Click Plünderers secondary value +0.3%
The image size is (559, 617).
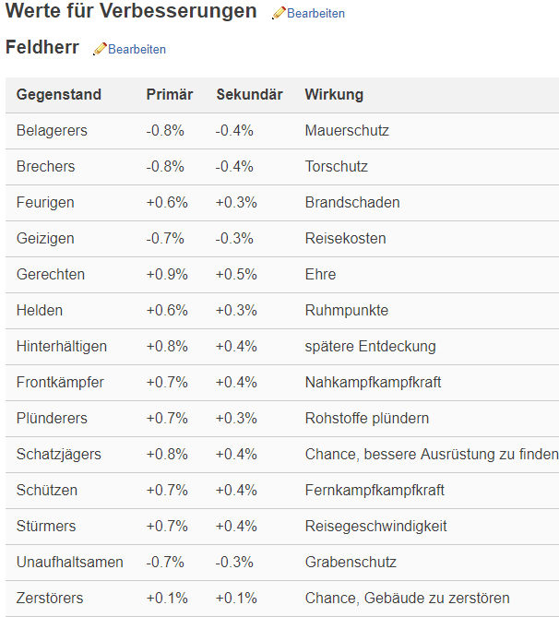236,419
